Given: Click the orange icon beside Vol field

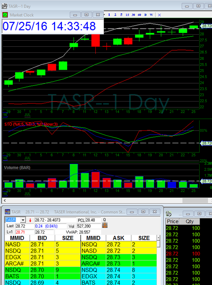Looking at the screenshot, I should (105, 226).
